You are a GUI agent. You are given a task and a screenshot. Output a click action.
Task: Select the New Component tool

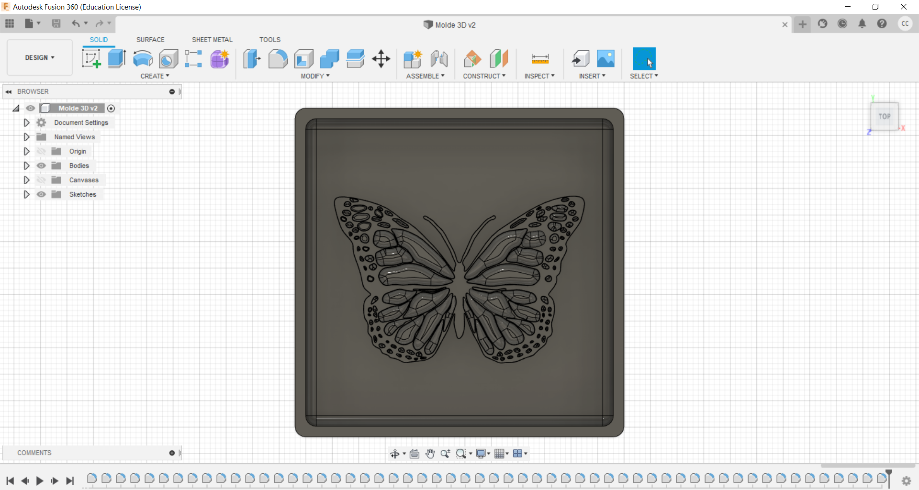pyautogui.click(x=413, y=59)
